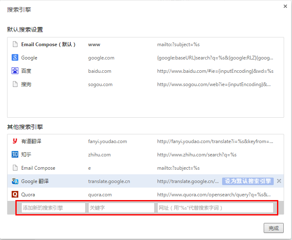Click the keyword sogou.com
Viewport: 292px width, 240px height.
(x=100, y=84)
